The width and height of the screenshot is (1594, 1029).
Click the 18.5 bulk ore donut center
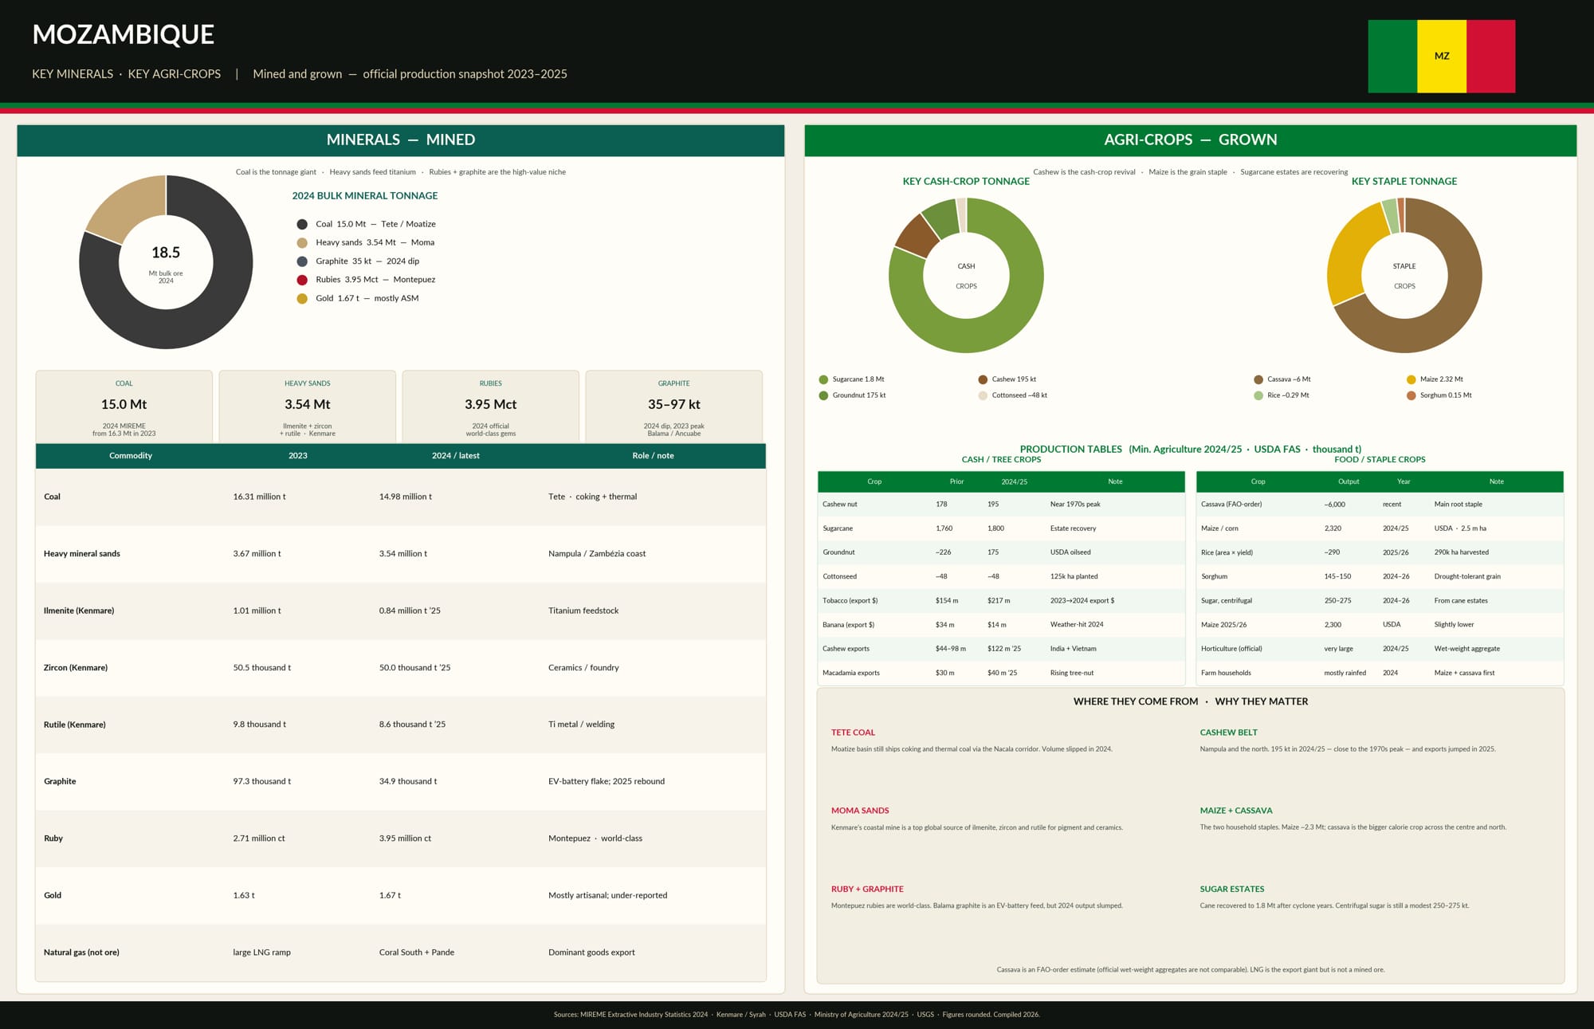click(x=166, y=262)
